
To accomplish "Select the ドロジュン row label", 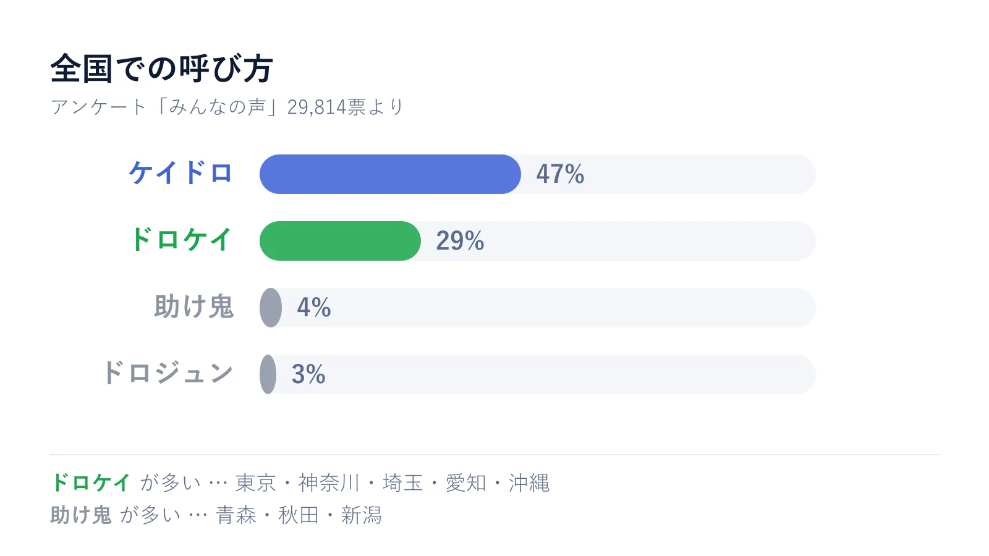I will coord(168,373).
